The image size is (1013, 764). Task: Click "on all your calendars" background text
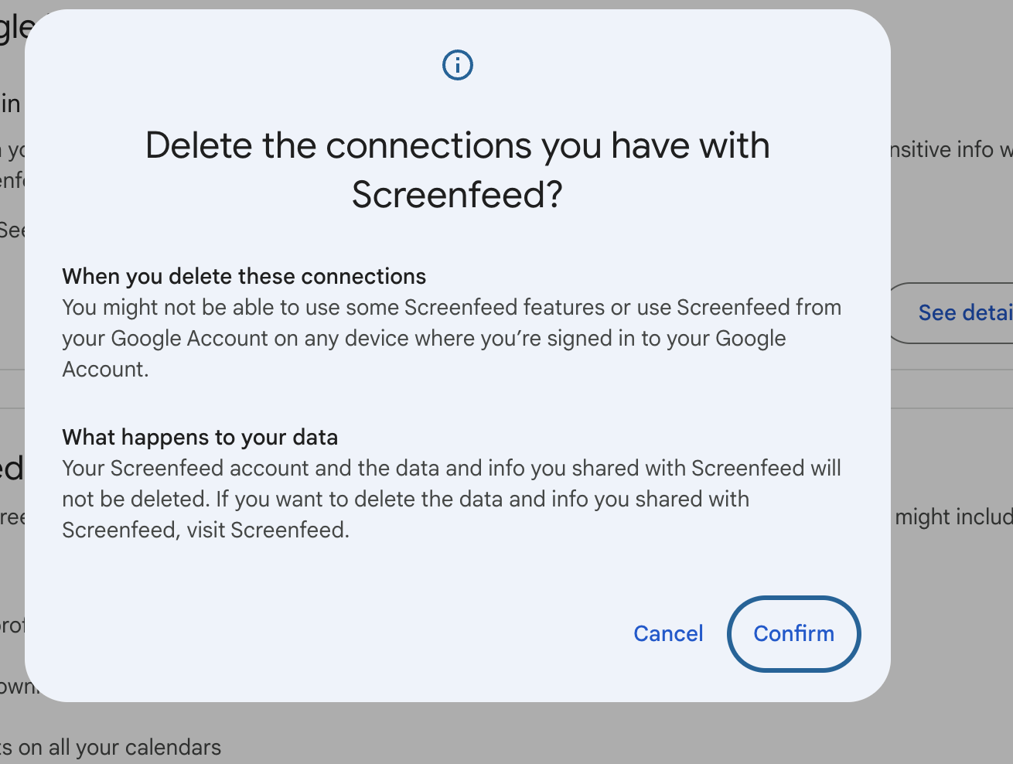click(116, 748)
